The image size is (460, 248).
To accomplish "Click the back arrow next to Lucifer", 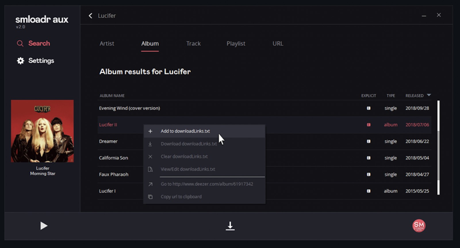I will 91,16.
